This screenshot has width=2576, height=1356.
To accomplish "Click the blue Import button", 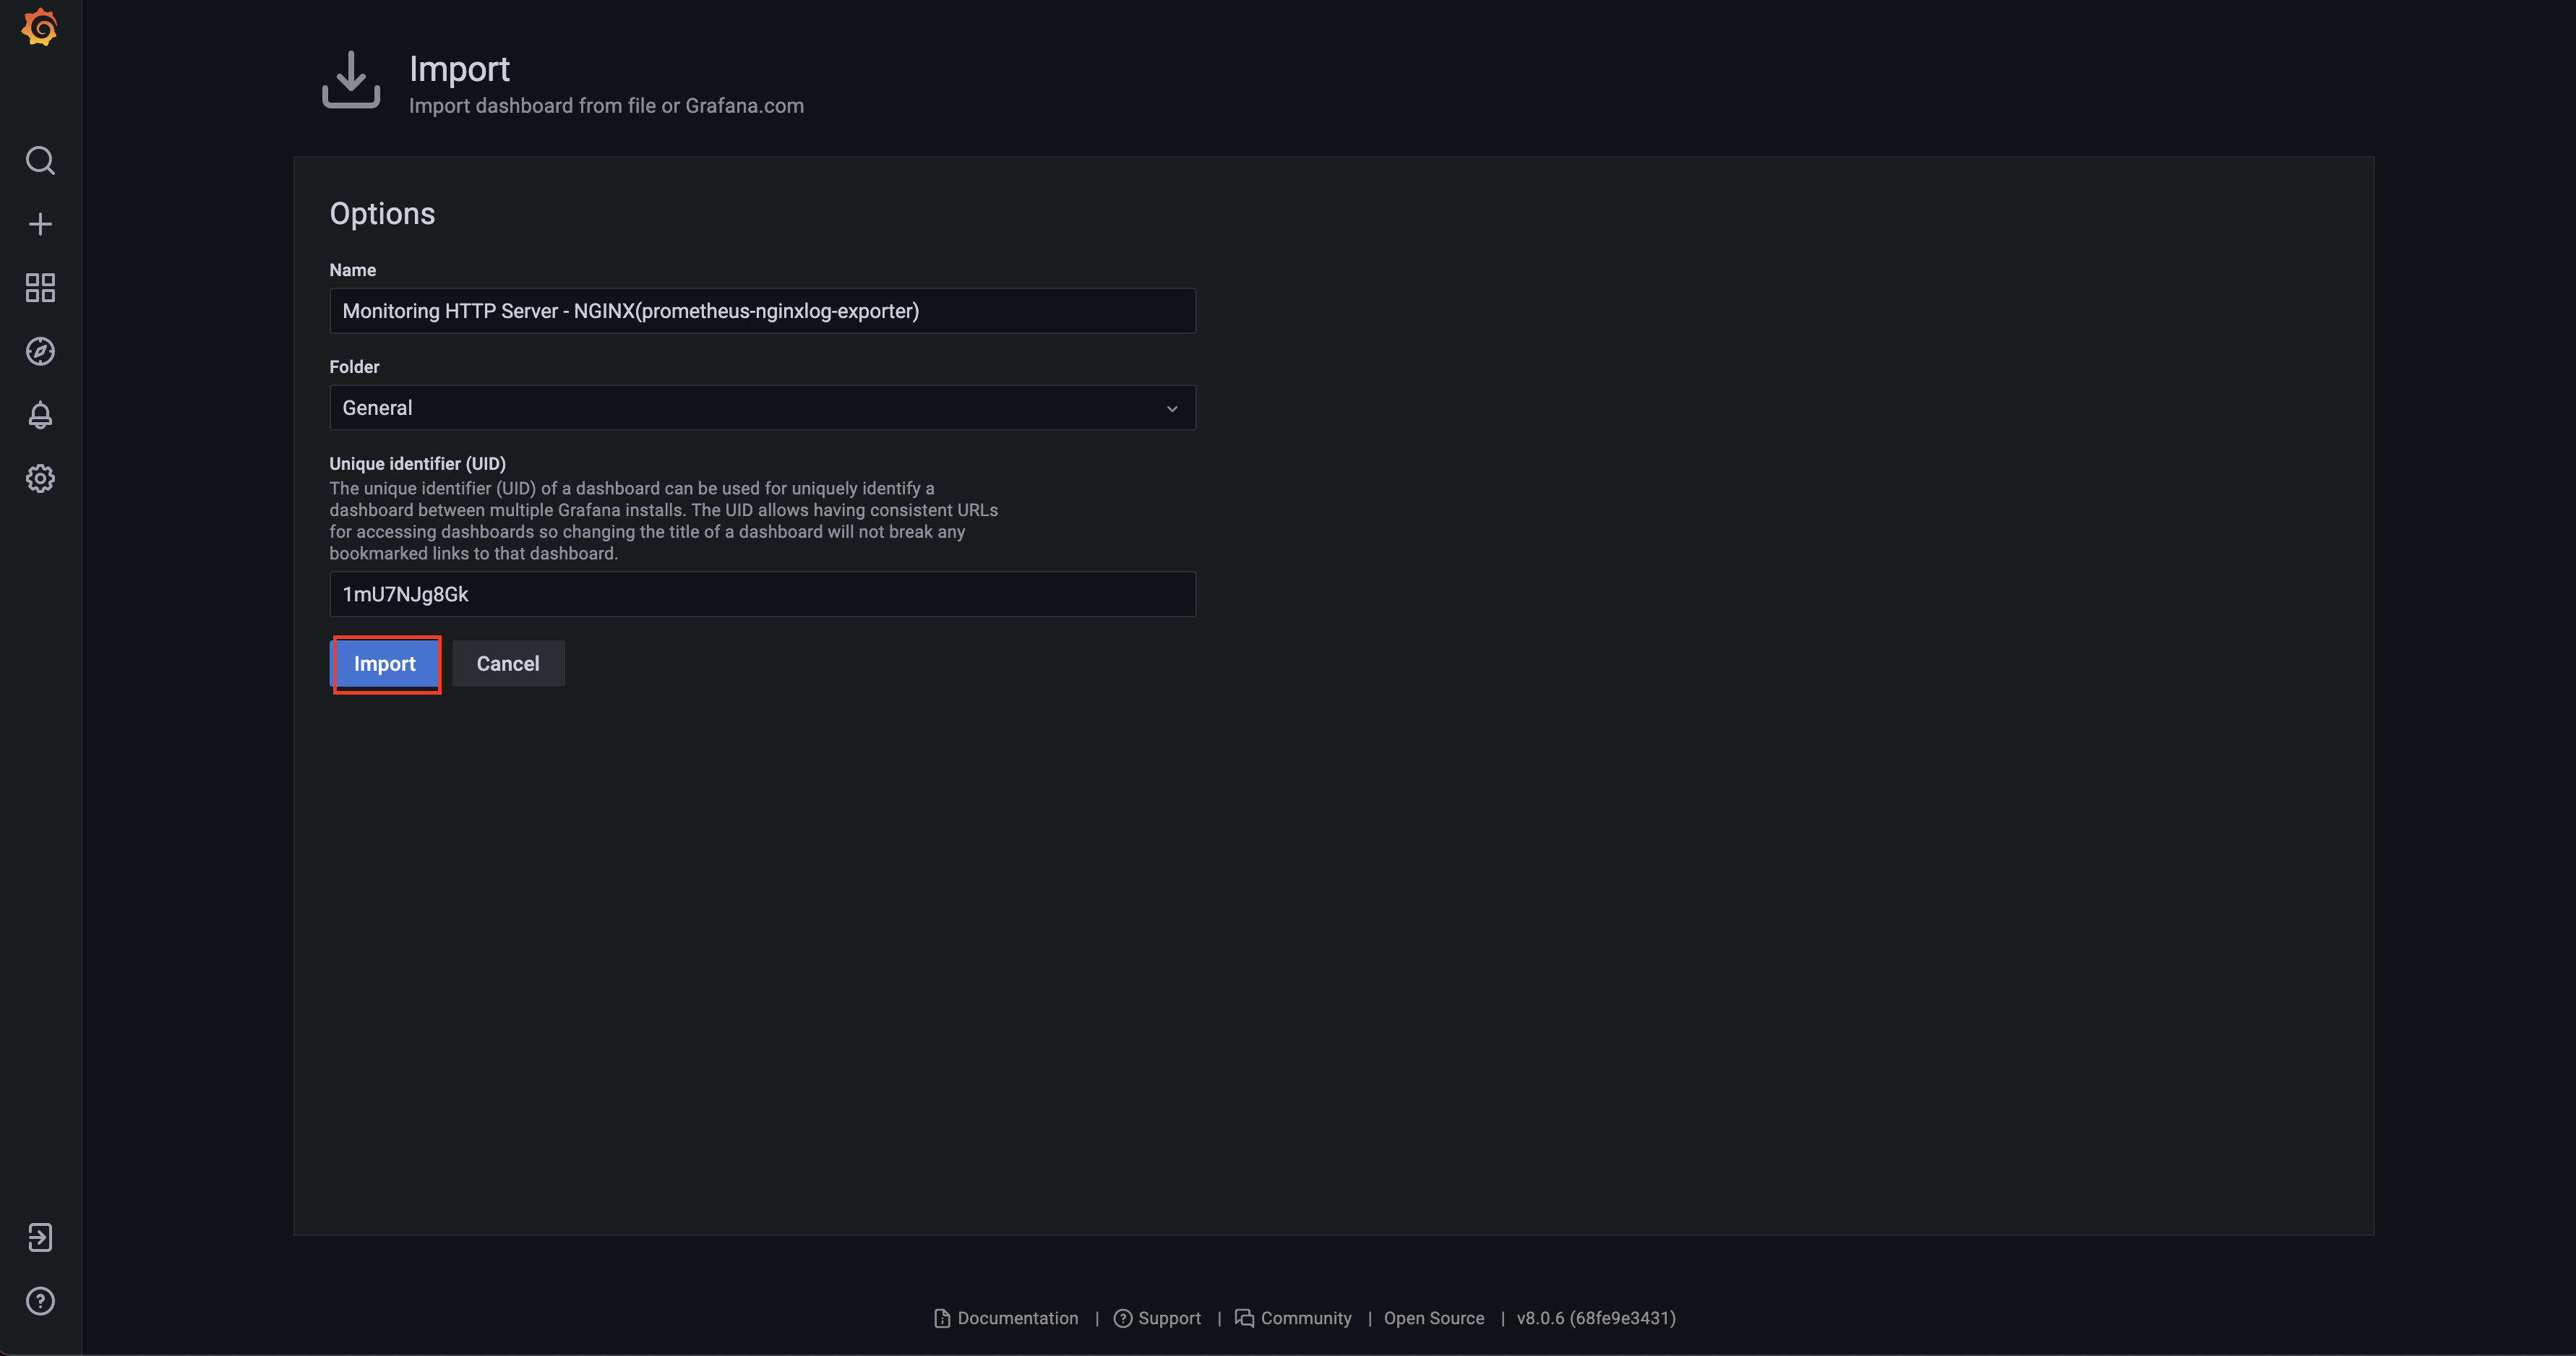I will (x=385, y=664).
